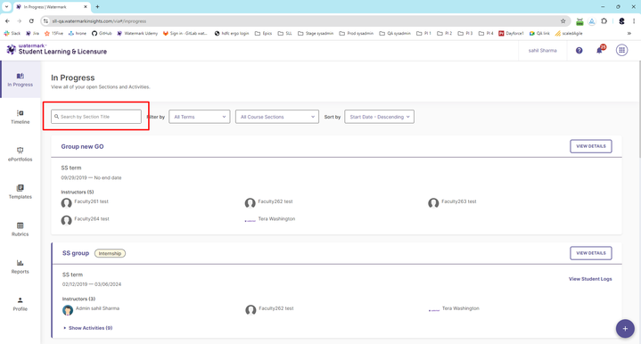Click the floating plus add button
The height and width of the screenshot is (344, 641).
click(x=625, y=329)
